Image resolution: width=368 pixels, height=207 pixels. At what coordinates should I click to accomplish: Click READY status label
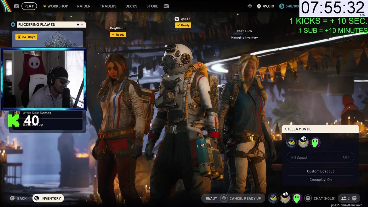point(211,198)
